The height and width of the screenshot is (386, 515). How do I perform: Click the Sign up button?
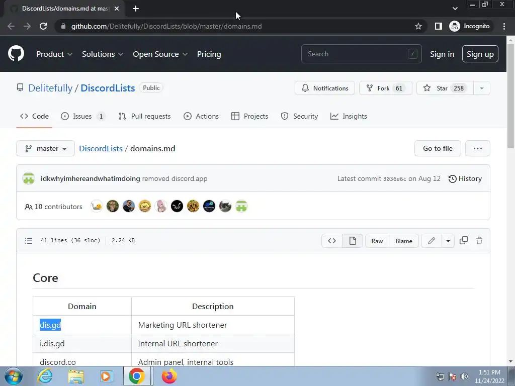pyautogui.click(x=480, y=54)
